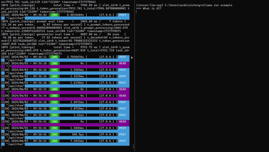Click "/api/chat" path under the 7.4543ms request
269x152 pixels.
pyautogui.click(x=16, y=144)
